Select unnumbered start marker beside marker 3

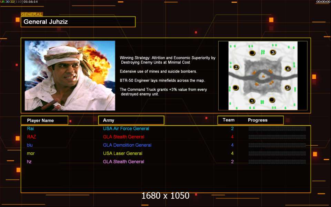(252, 52)
